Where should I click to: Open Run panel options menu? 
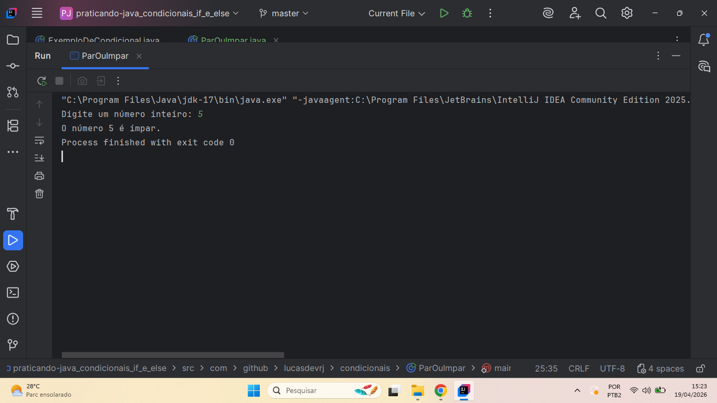click(658, 56)
